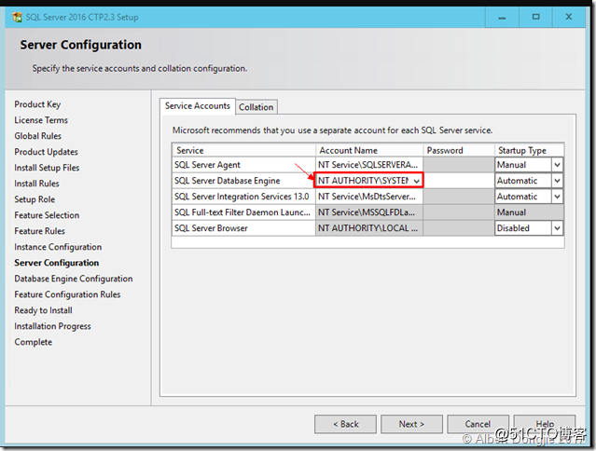Open Startup Type dropdown for SQL Server Database Engine

point(557,181)
